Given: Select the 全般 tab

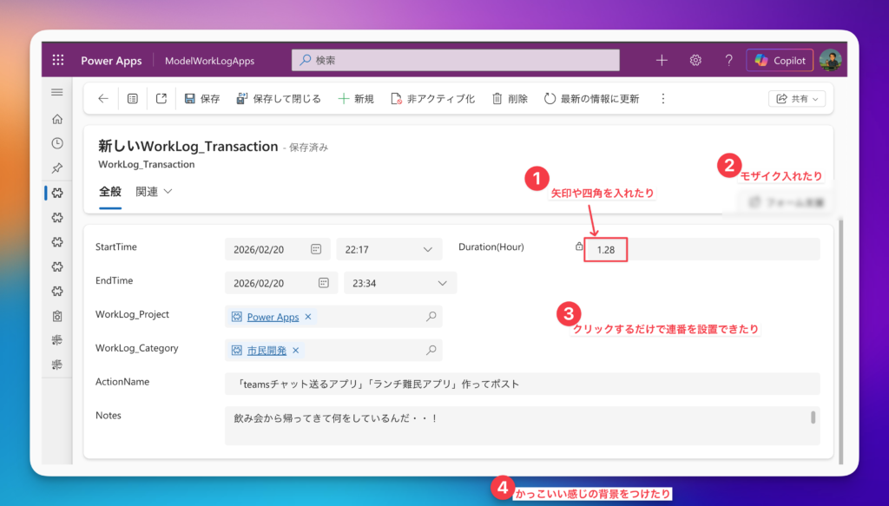Looking at the screenshot, I should pyautogui.click(x=110, y=192).
